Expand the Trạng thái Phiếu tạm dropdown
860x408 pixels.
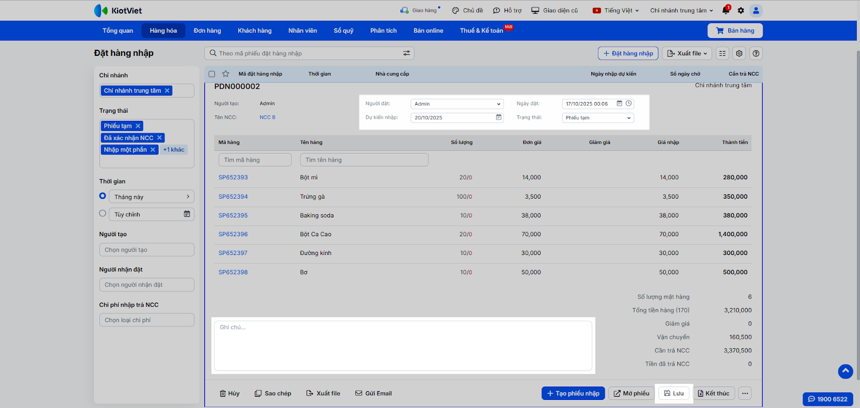(x=598, y=118)
